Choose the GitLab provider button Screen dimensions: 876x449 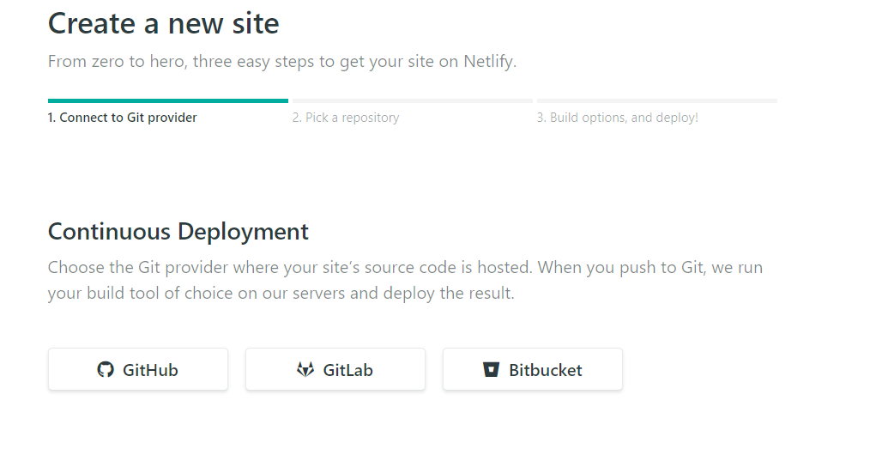click(335, 369)
